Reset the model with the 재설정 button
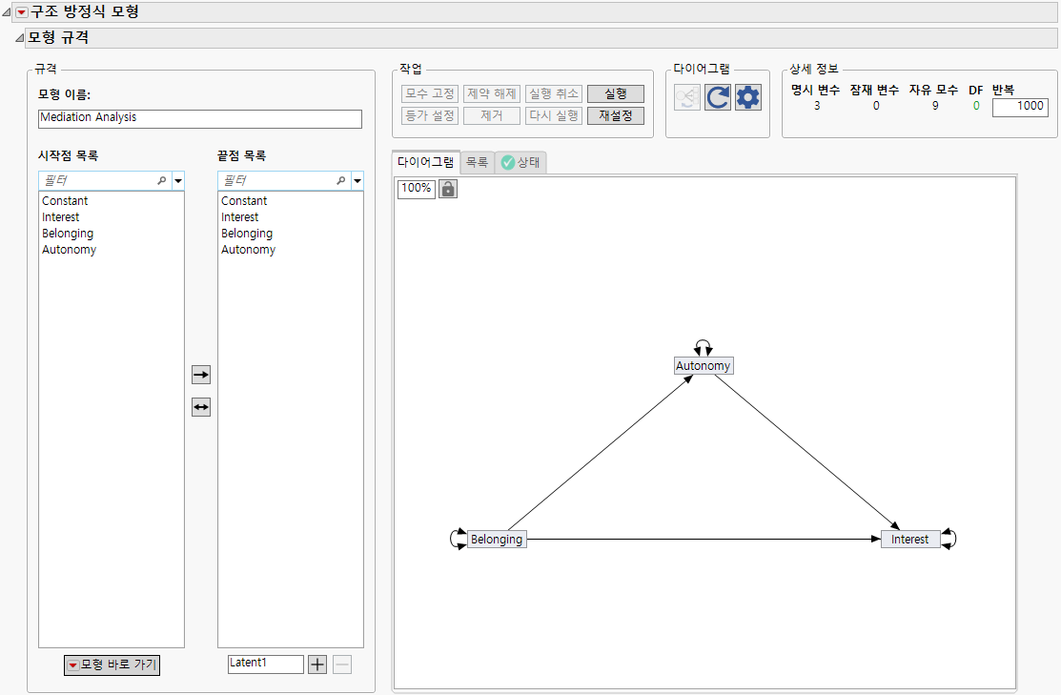Image resolution: width=1061 pixels, height=695 pixels. [615, 114]
